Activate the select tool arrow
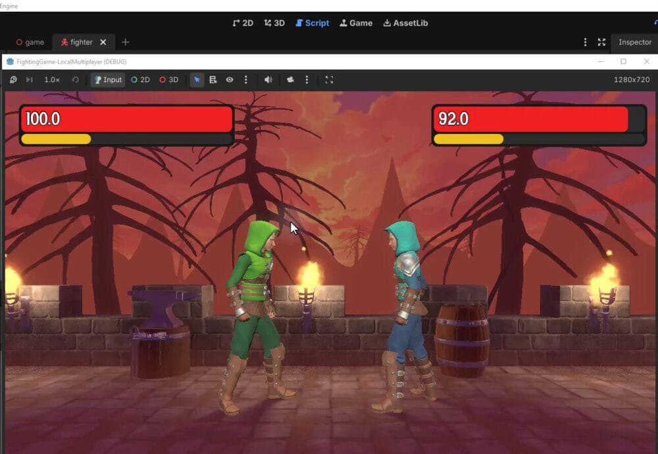The height and width of the screenshot is (454, 658). click(197, 79)
